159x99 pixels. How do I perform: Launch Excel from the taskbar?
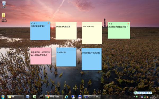[34, 97]
